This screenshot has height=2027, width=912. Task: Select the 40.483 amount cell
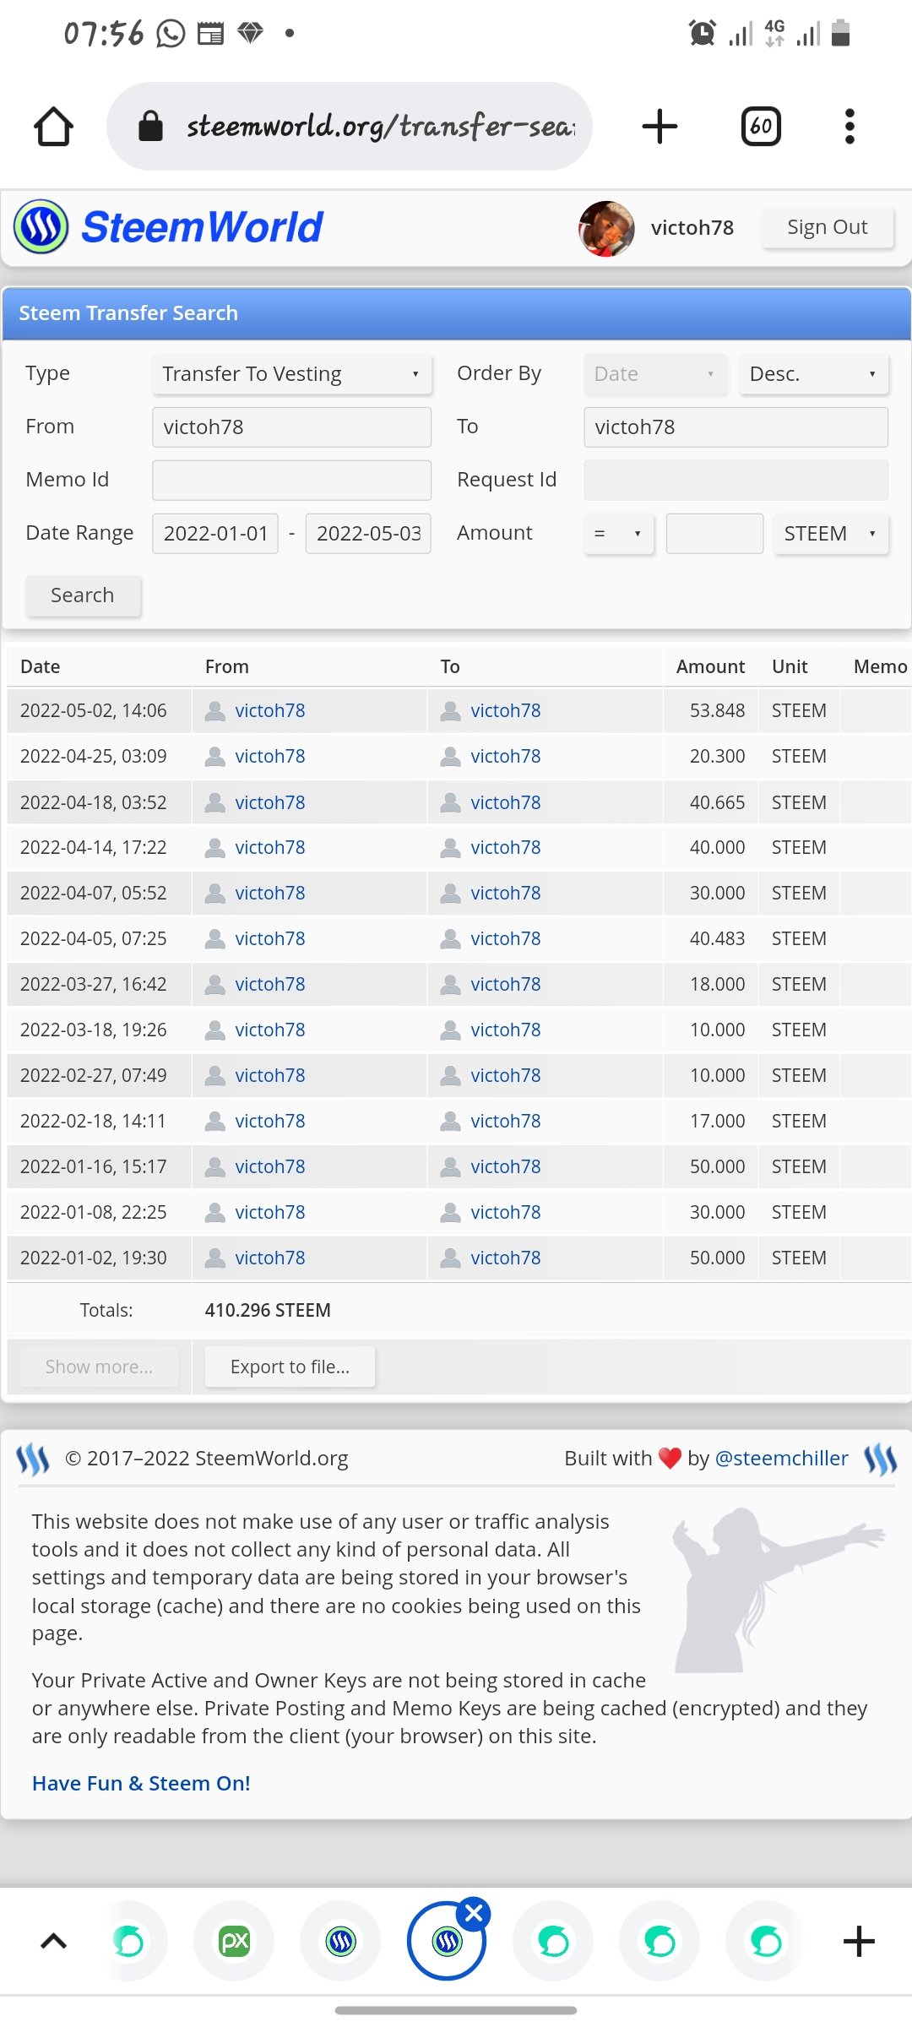(x=718, y=939)
